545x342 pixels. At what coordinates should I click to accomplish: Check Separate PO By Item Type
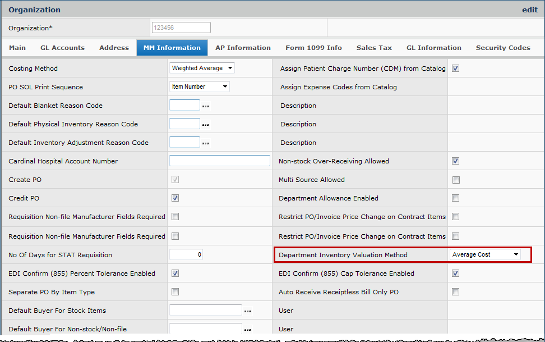tap(175, 292)
